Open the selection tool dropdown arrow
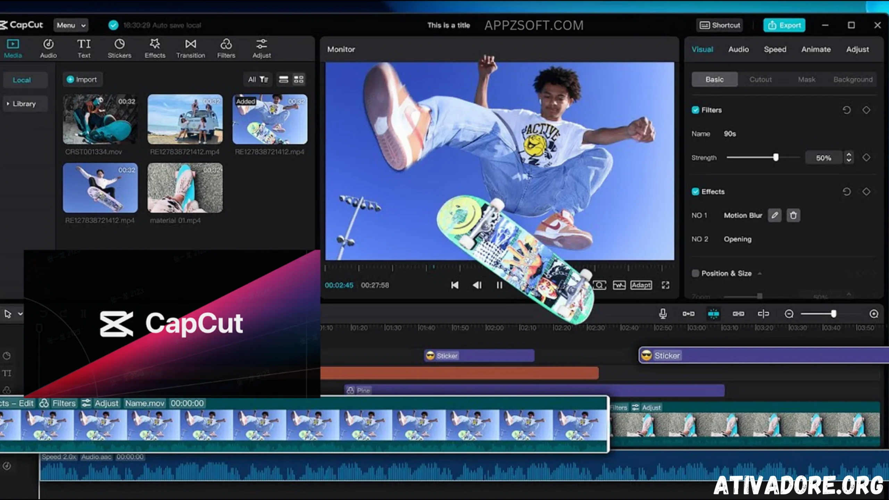Screen dimensions: 889x500 click(x=20, y=314)
